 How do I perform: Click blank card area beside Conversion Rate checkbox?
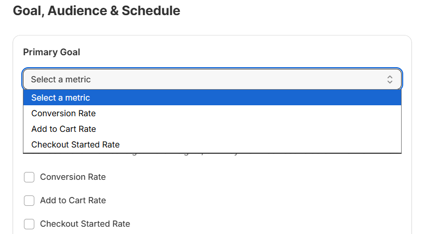tap(260, 177)
